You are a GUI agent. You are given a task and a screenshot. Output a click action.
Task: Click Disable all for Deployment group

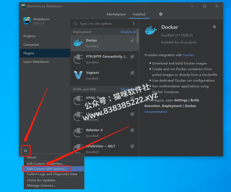click(x=128, y=32)
